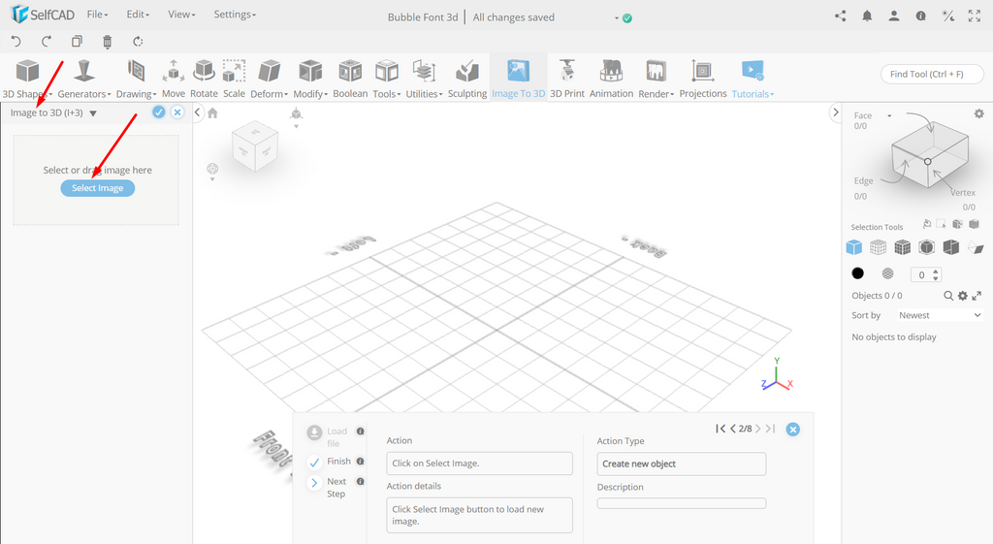
Task: Open the Tutorials menu
Action: [x=753, y=79]
